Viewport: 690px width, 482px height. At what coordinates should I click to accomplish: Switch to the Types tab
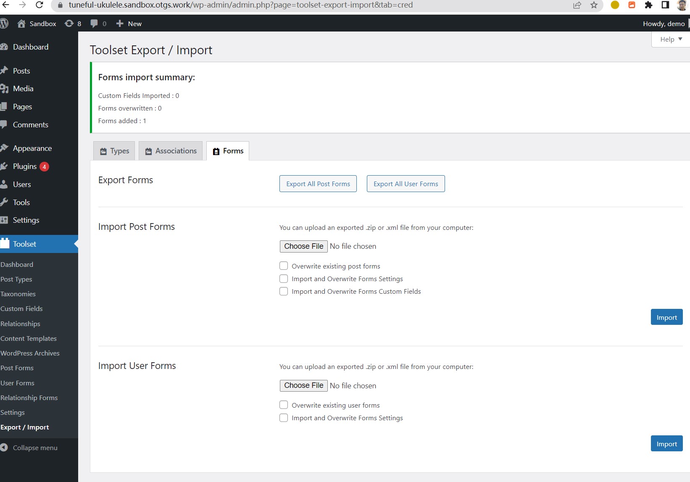tap(114, 151)
